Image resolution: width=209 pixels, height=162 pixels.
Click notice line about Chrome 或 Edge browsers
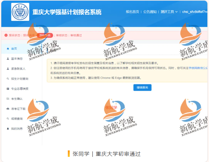[x=96, y=78]
